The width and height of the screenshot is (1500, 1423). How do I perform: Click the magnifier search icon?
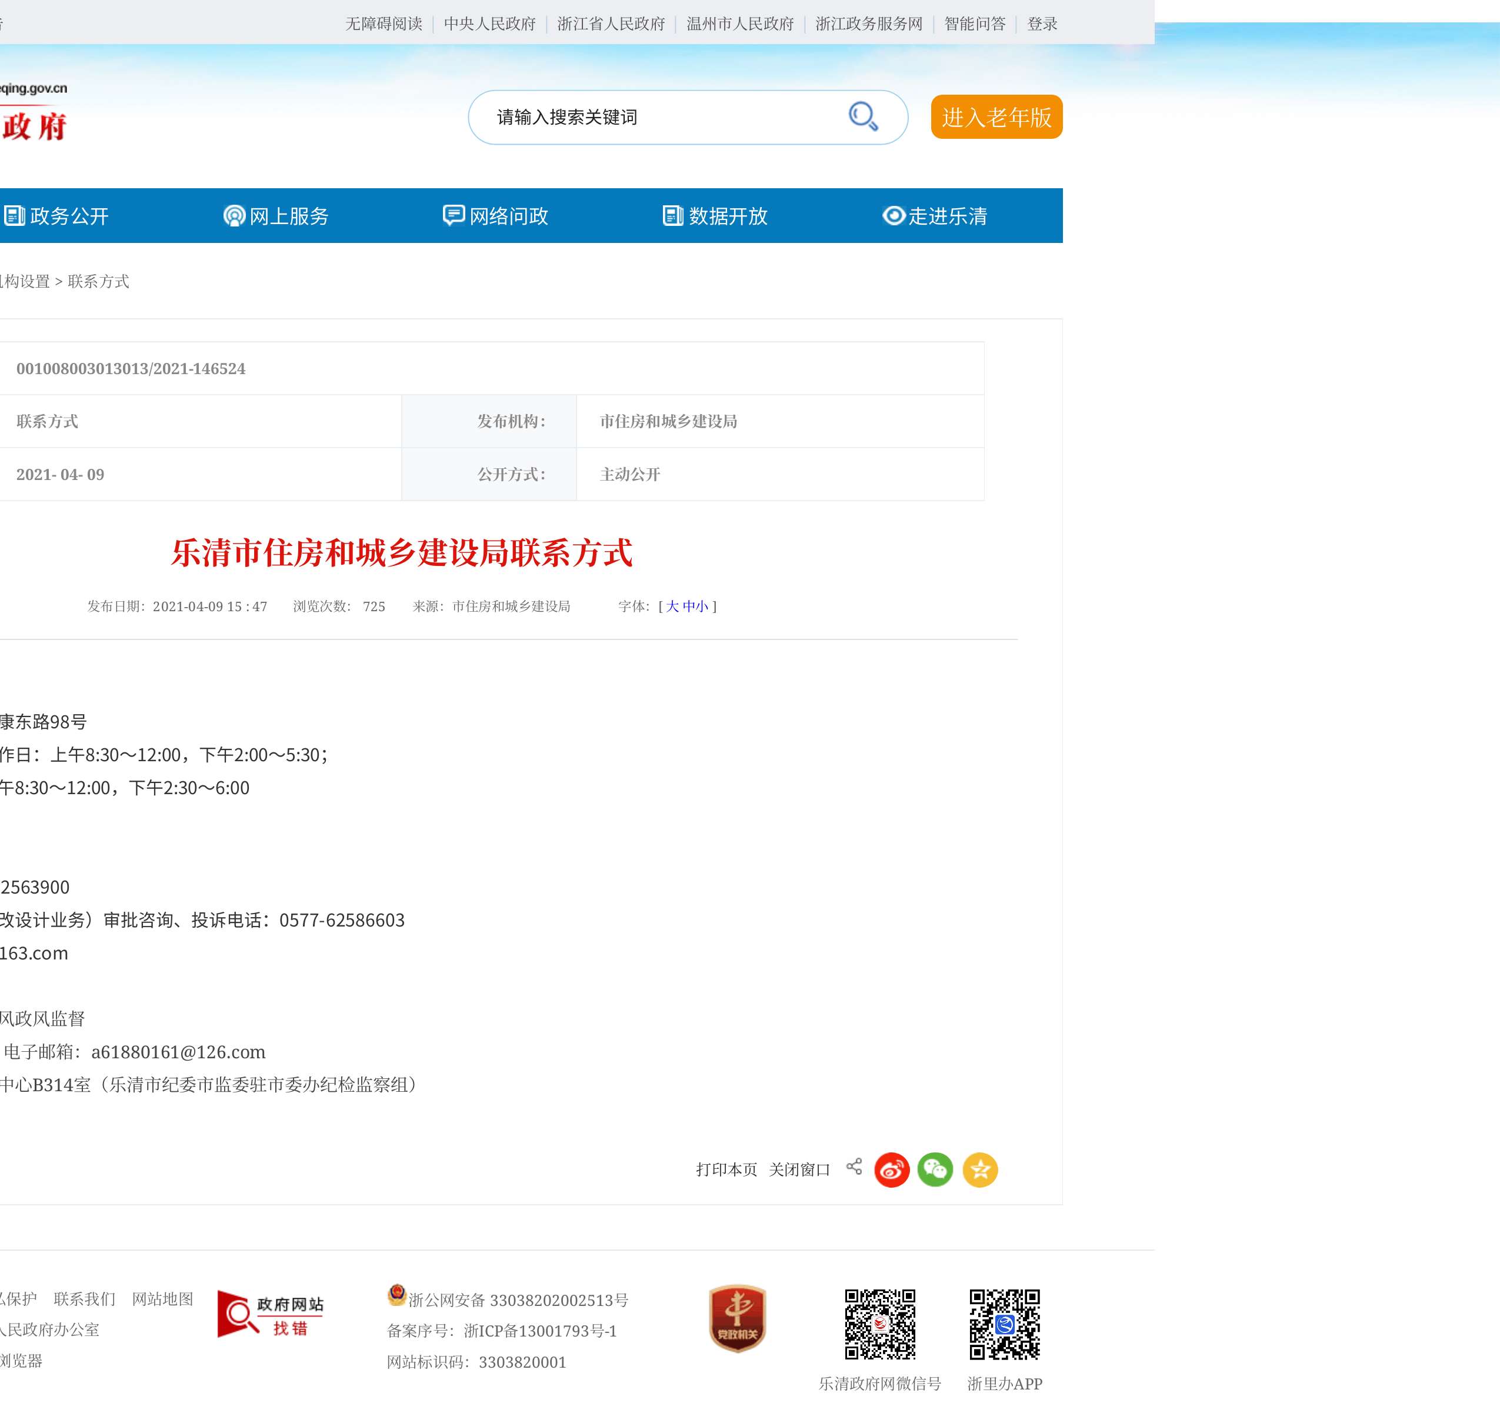pos(863,117)
